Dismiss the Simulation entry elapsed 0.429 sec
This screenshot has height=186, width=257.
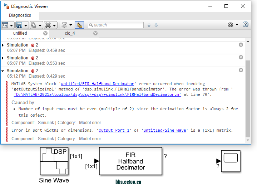(241, 70)
